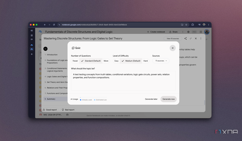Image resolution: width=242 pixels, height=141 pixels.
Task: Open the settings gear icon in header
Action: tap(188, 32)
